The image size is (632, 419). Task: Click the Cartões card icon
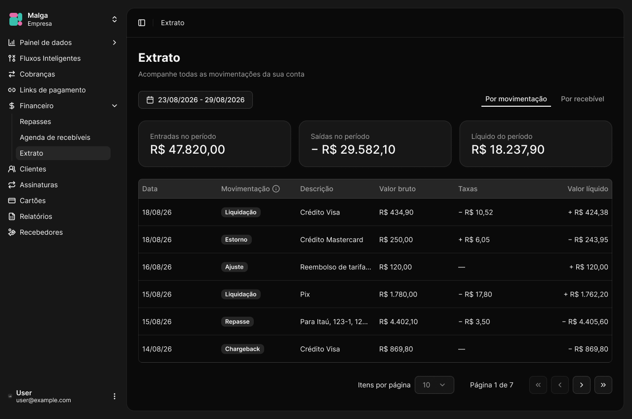click(x=12, y=201)
